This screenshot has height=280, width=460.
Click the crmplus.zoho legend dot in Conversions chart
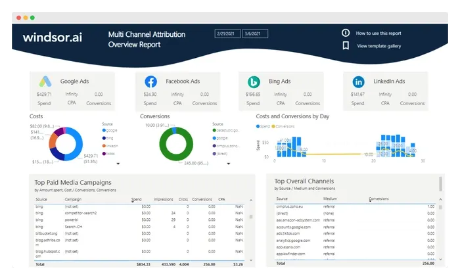[x=214, y=146]
